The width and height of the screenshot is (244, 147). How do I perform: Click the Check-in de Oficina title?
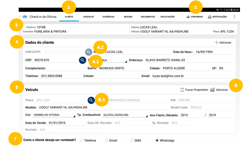pos(43,17)
